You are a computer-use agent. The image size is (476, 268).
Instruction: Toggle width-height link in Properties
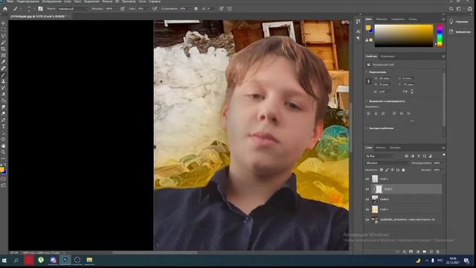369,81
